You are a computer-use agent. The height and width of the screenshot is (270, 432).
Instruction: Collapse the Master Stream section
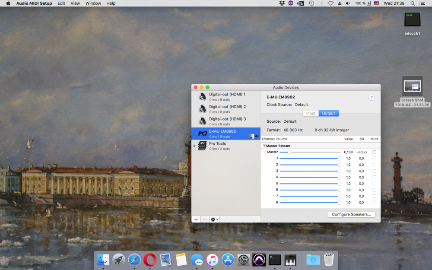(x=264, y=146)
